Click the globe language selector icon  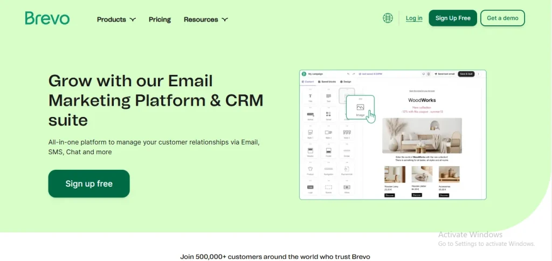(x=388, y=18)
